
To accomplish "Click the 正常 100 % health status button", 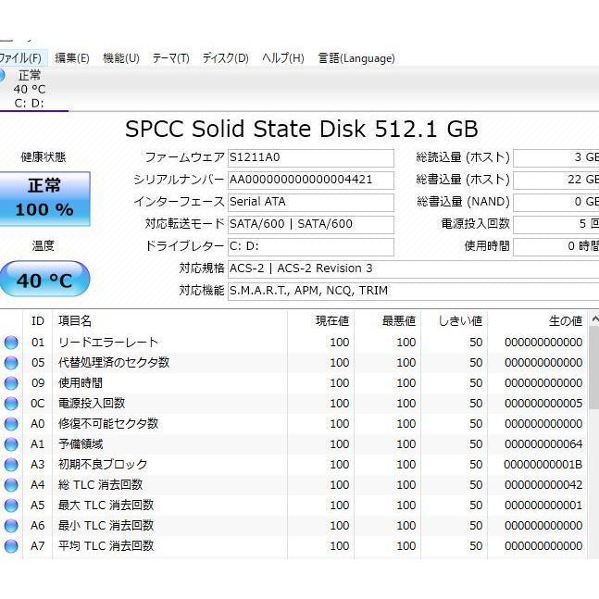I will 44,198.
